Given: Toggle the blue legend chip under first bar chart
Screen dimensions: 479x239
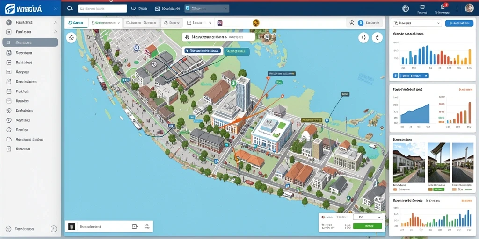Looking at the screenshot, I should point(411,76).
